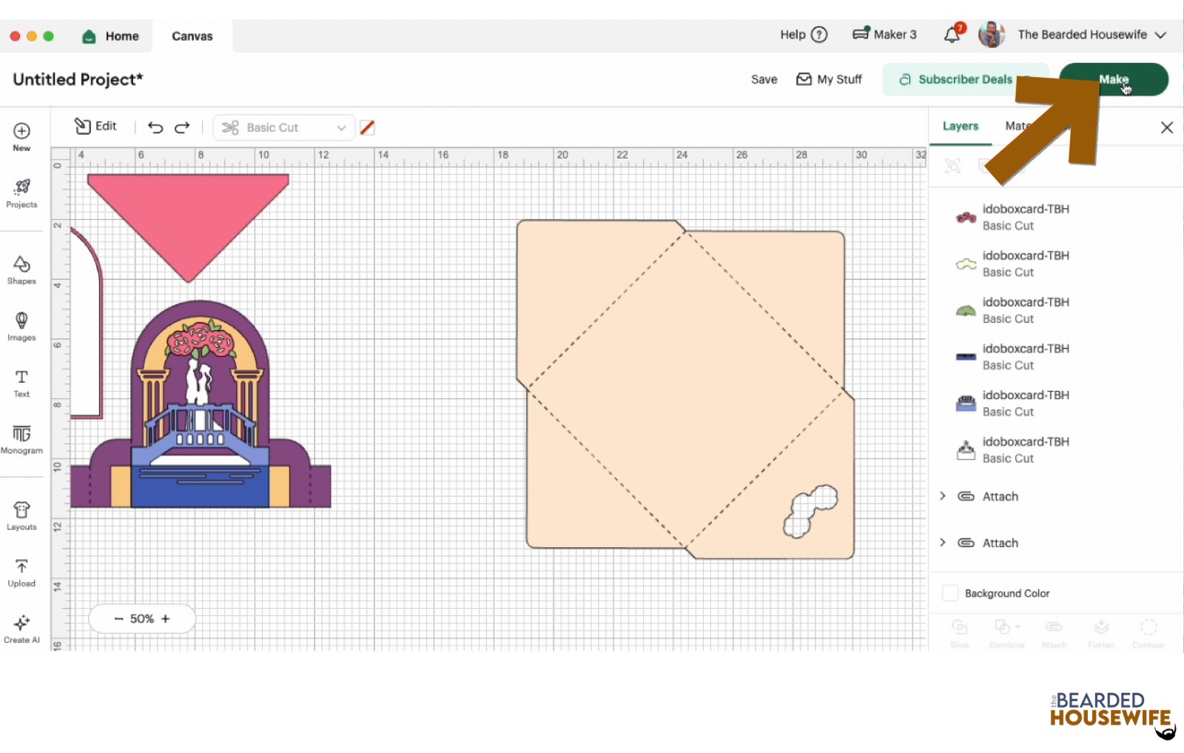Expand the first Attach group
The image size is (1184, 753).
pyautogui.click(x=943, y=496)
